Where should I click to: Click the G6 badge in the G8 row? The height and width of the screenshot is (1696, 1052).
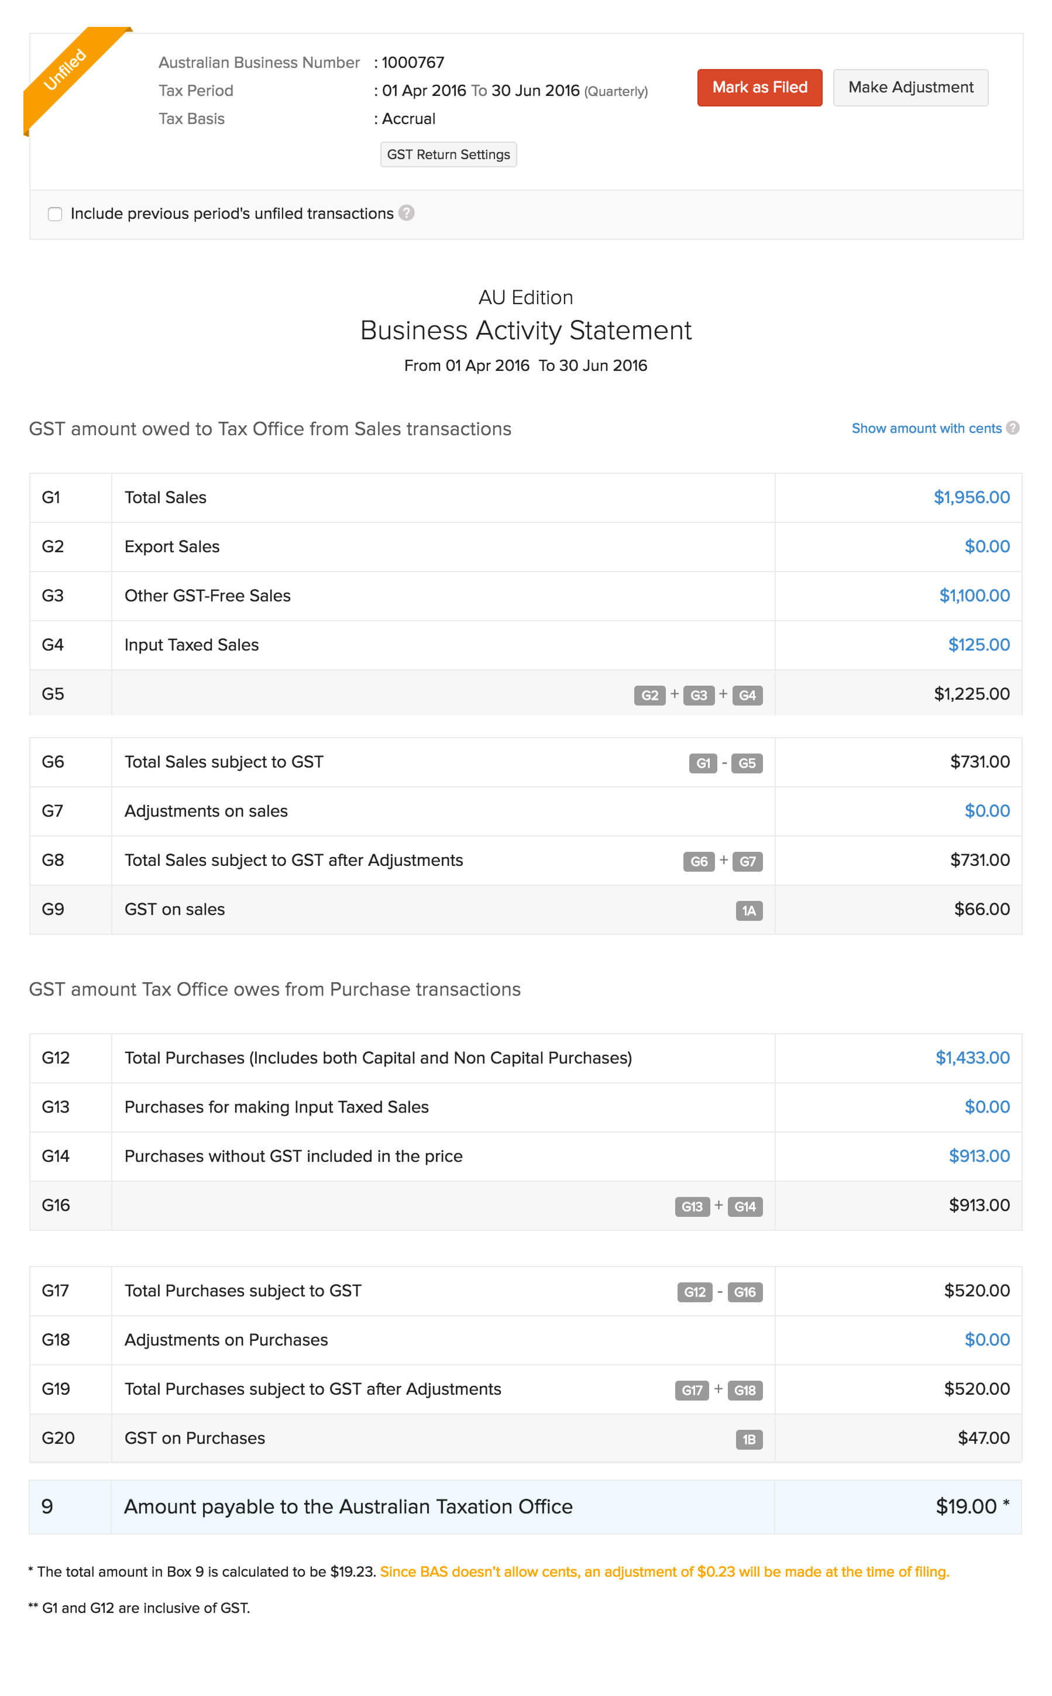[x=699, y=861]
